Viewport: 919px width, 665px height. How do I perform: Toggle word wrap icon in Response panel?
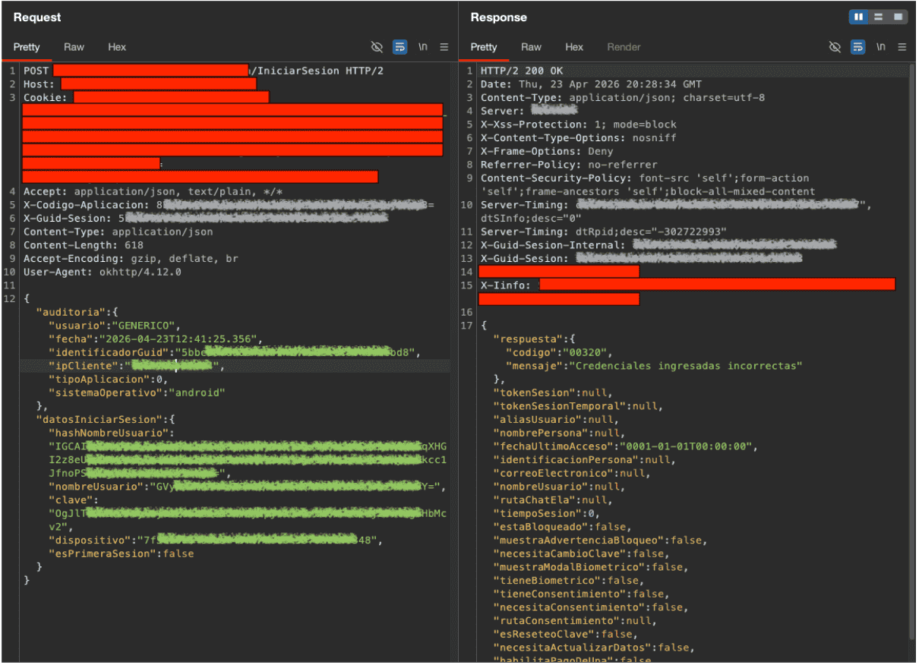[858, 47]
